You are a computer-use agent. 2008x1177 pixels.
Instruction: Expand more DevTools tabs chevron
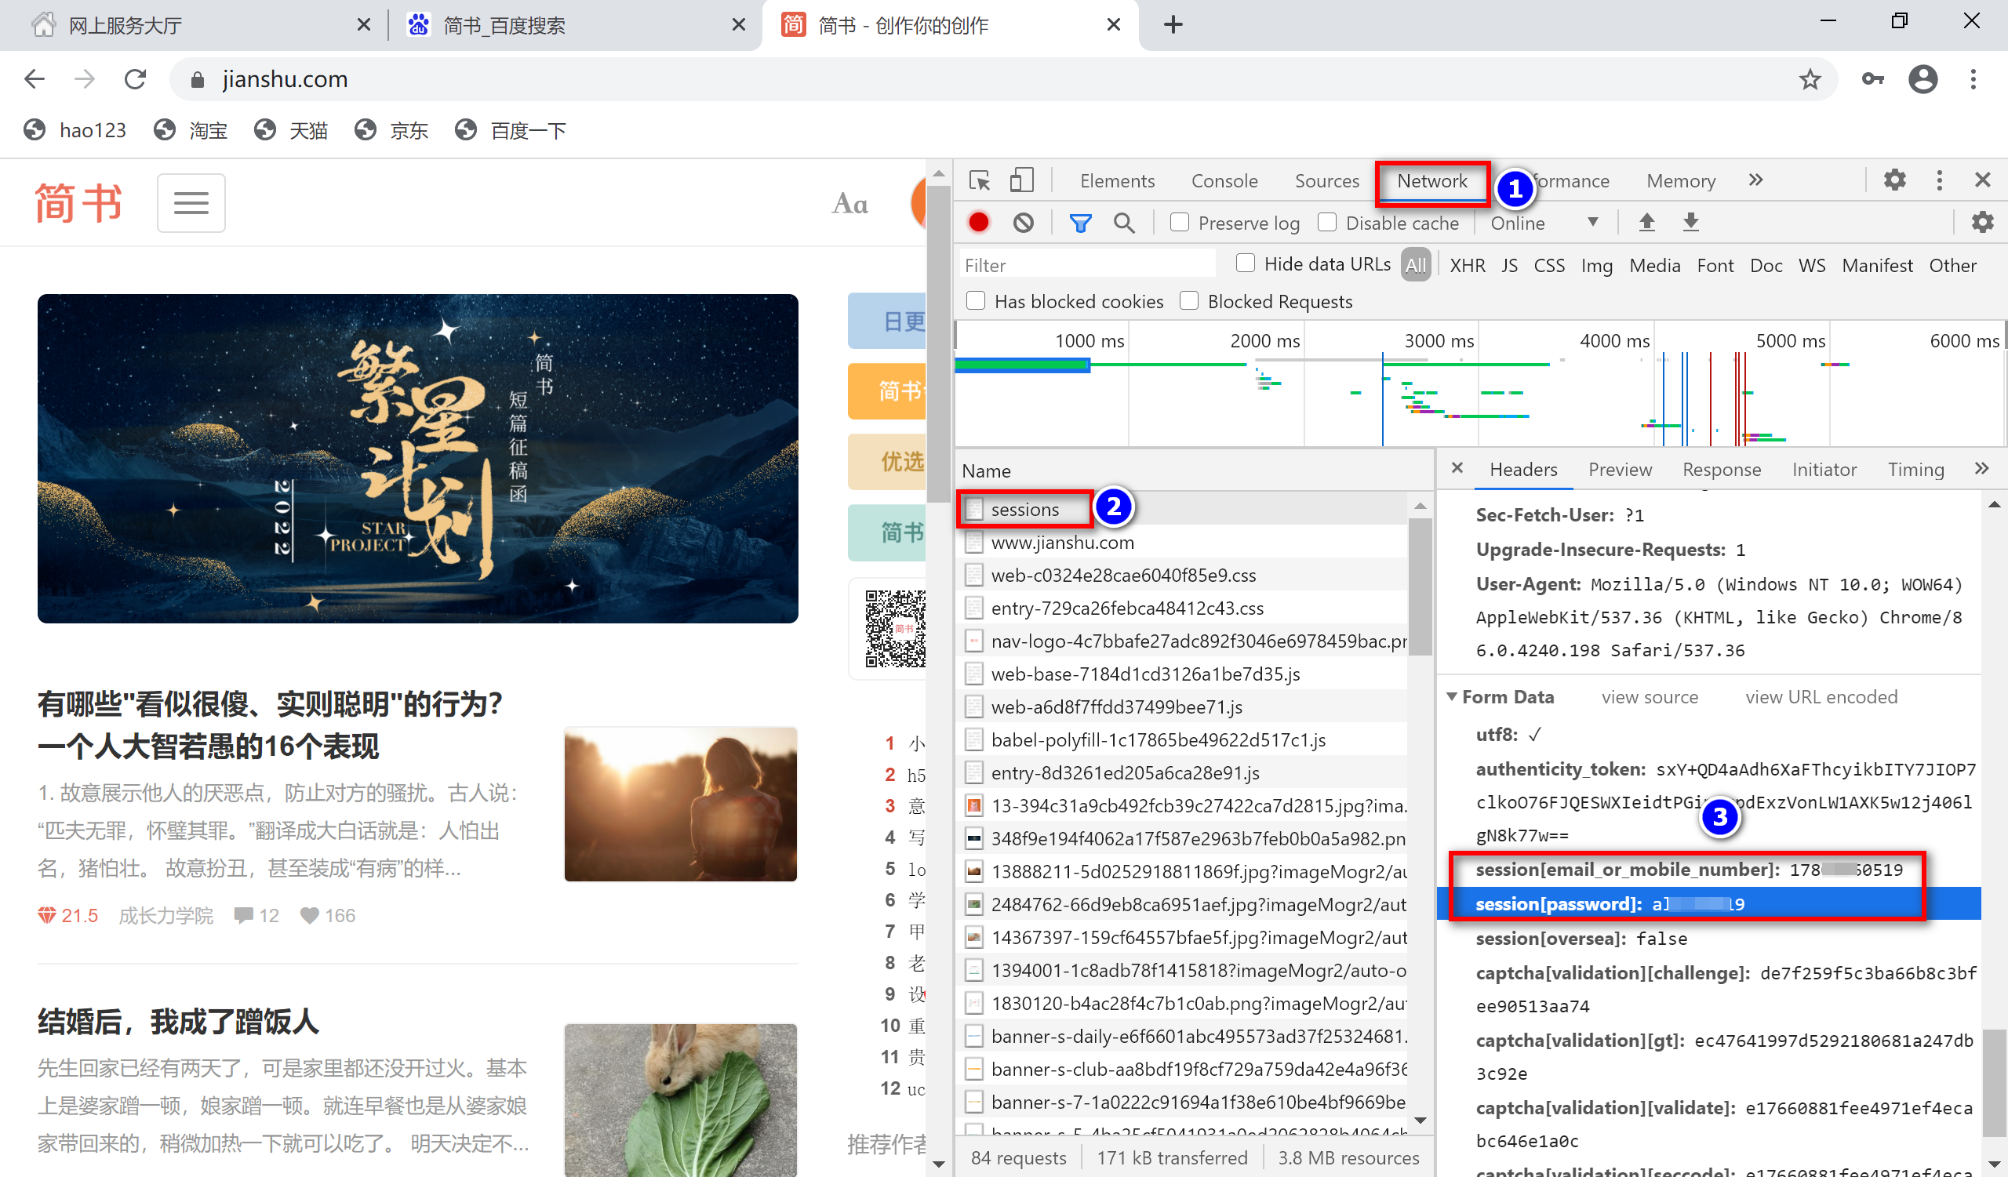(x=1755, y=181)
